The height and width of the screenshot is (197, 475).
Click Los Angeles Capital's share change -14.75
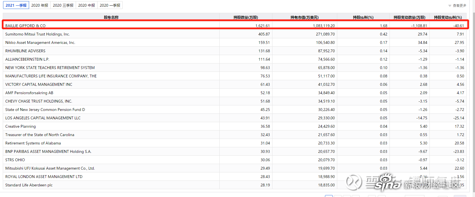[422, 118]
